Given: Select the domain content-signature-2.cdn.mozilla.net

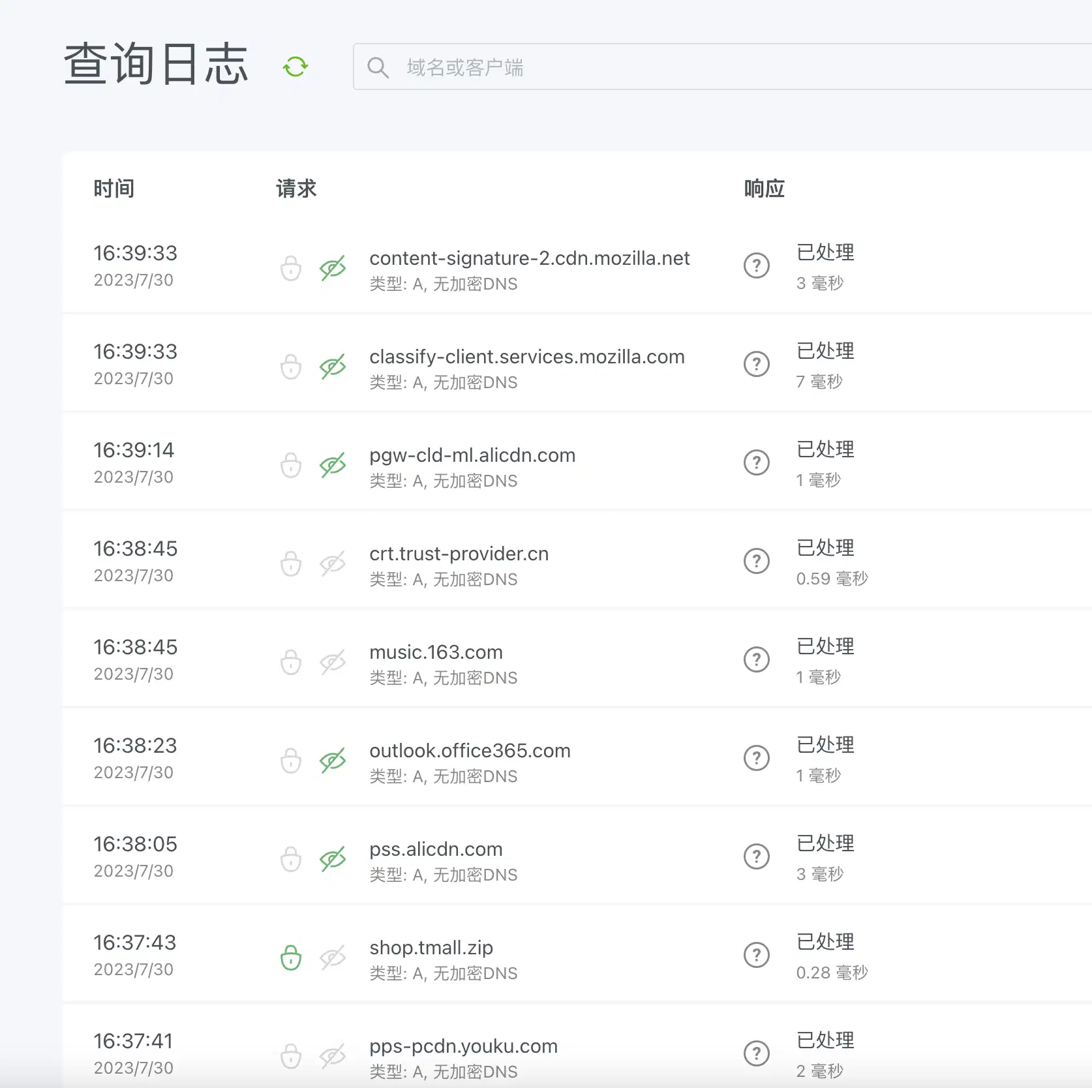Looking at the screenshot, I should (530, 258).
